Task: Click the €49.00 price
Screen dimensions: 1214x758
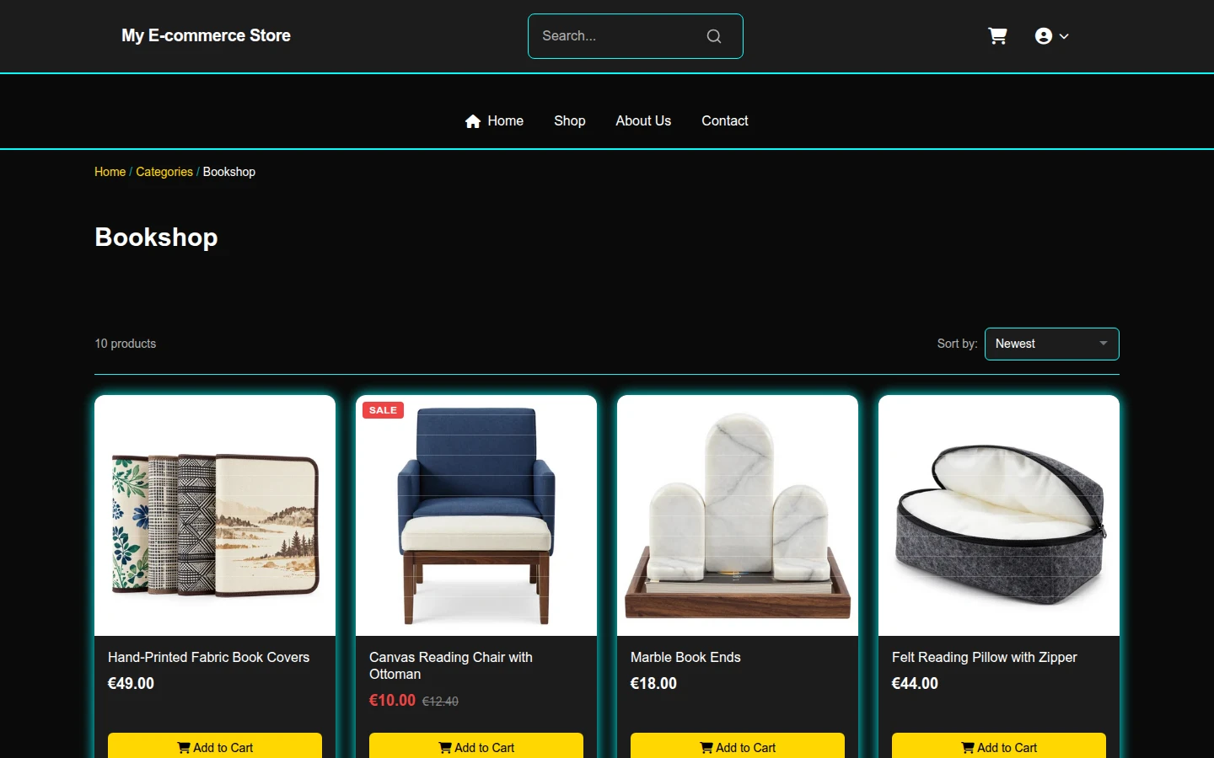Action: pyautogui.click(x=131, y=683)
